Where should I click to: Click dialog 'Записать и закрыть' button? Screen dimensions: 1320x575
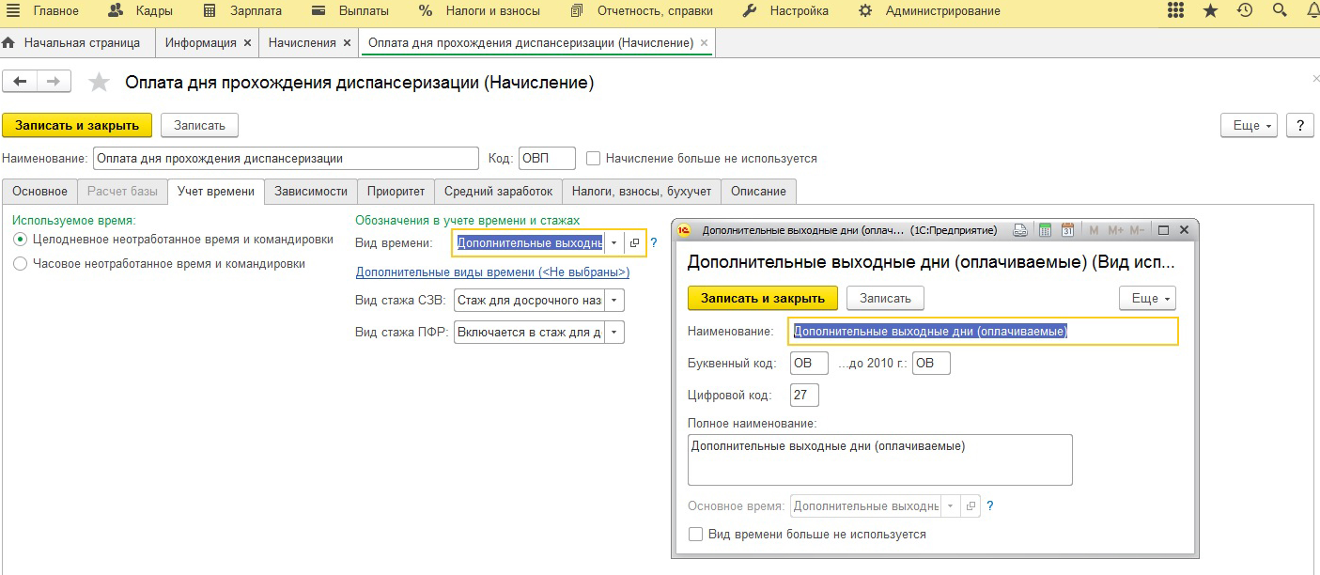763,298
